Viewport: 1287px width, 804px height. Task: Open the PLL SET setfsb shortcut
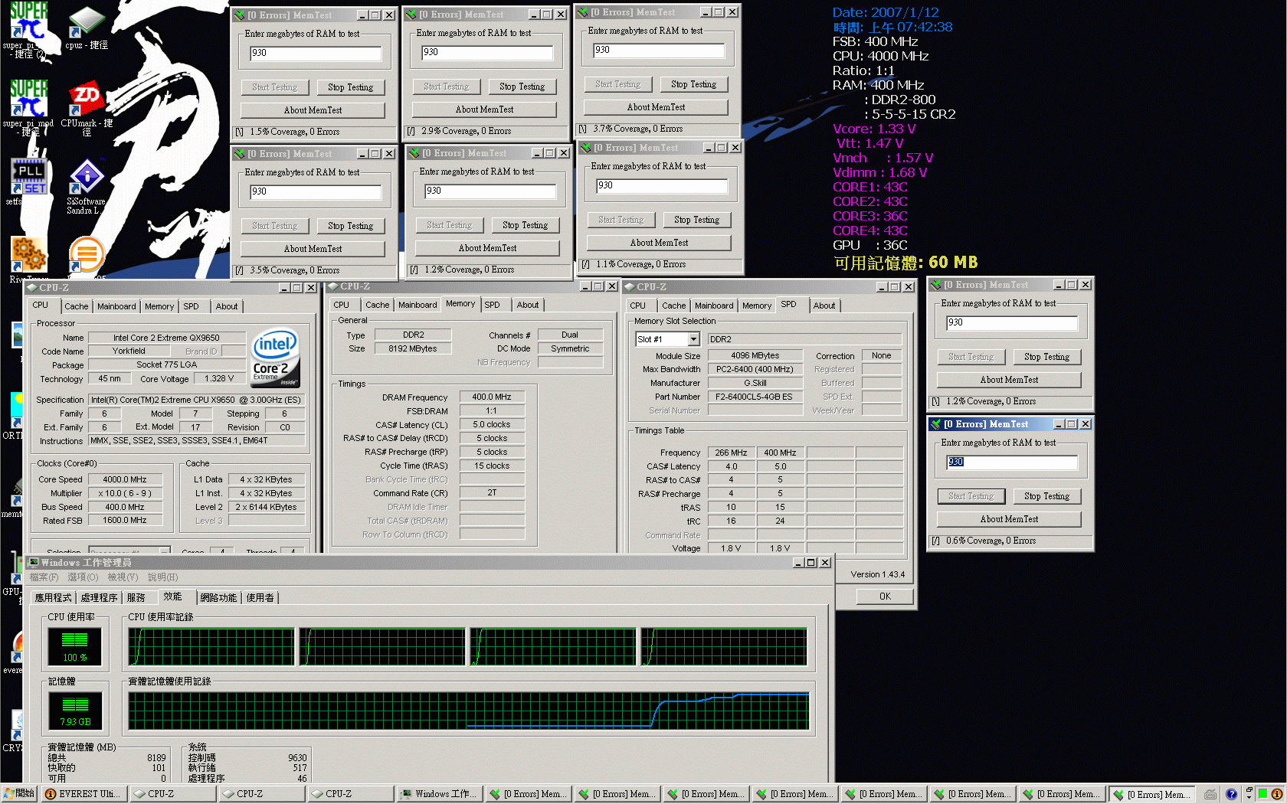pyautogui.click(x=28, y=178)
